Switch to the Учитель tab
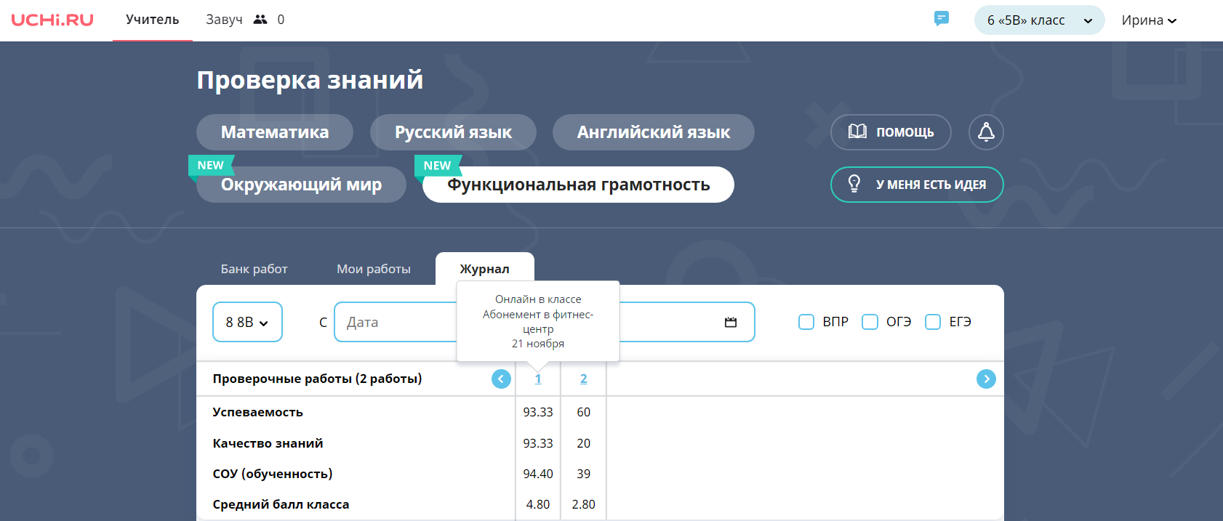Viewport: 1223px width, 521px height. click(x=153, y=20)
